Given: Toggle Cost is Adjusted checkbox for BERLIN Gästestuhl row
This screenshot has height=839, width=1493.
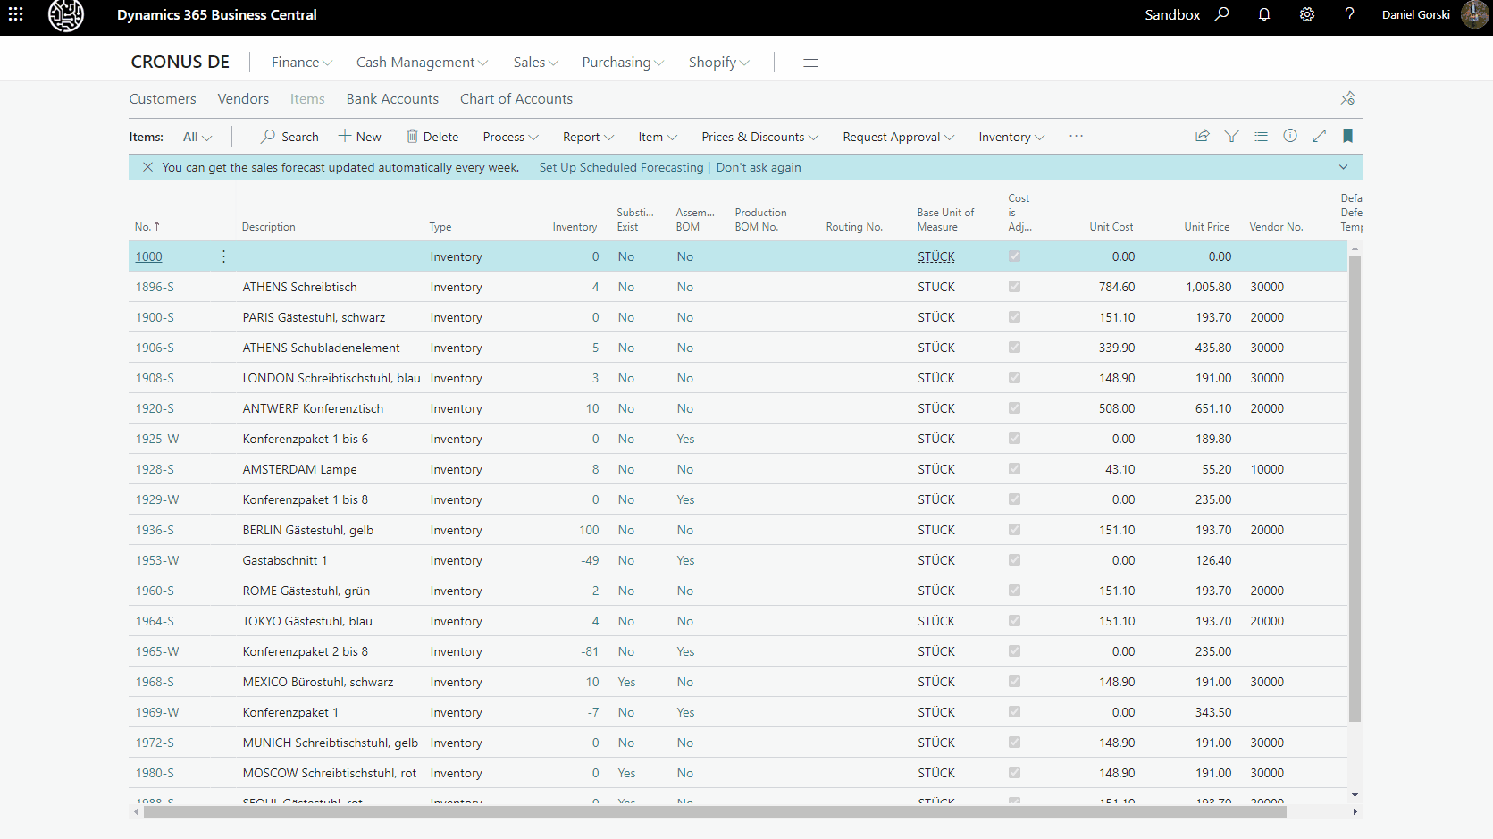Looking at the screenshot, I should point(1014,530).
